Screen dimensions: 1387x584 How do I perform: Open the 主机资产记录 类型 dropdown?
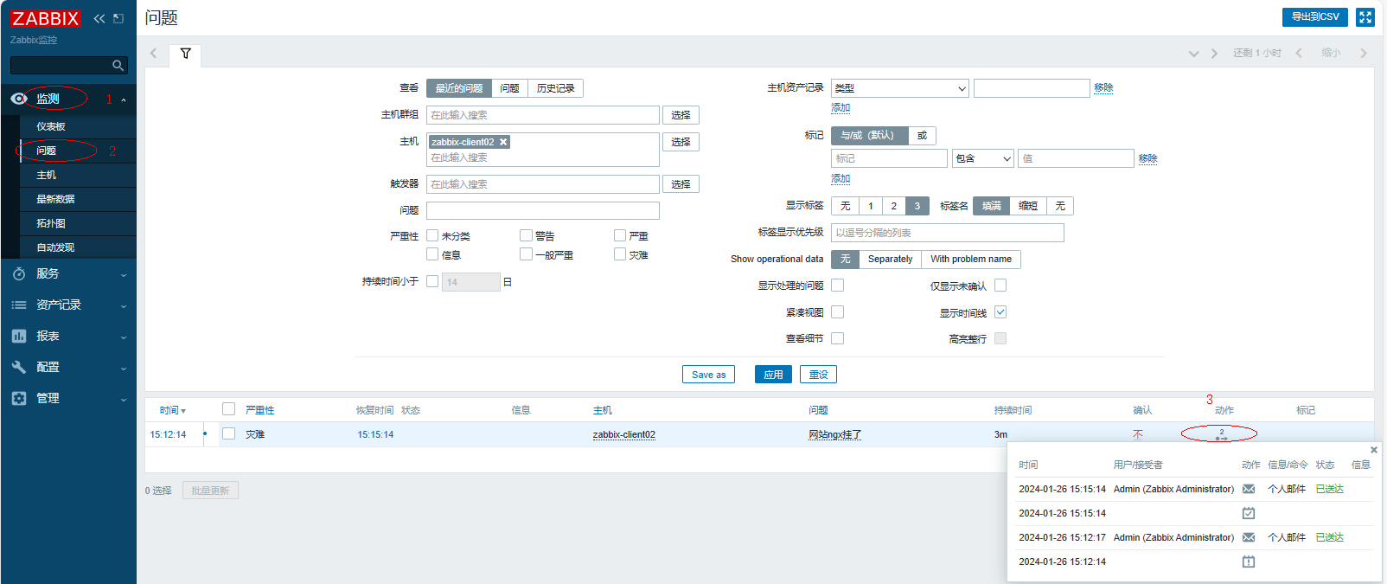[x=899, y=88]
